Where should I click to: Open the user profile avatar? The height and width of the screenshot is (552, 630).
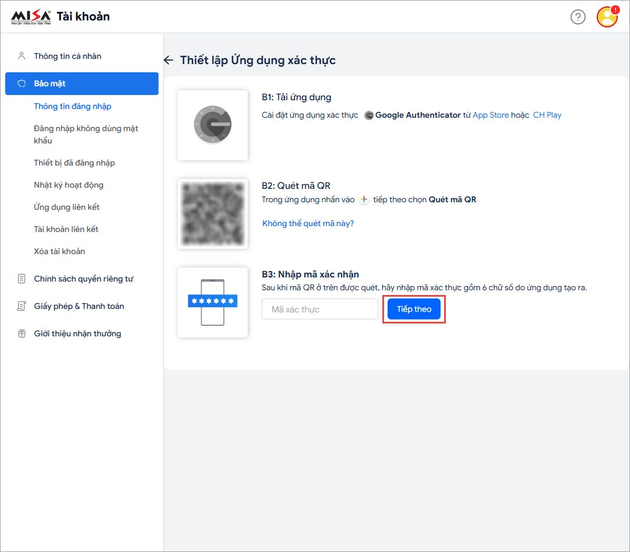(x=607, y=17)
